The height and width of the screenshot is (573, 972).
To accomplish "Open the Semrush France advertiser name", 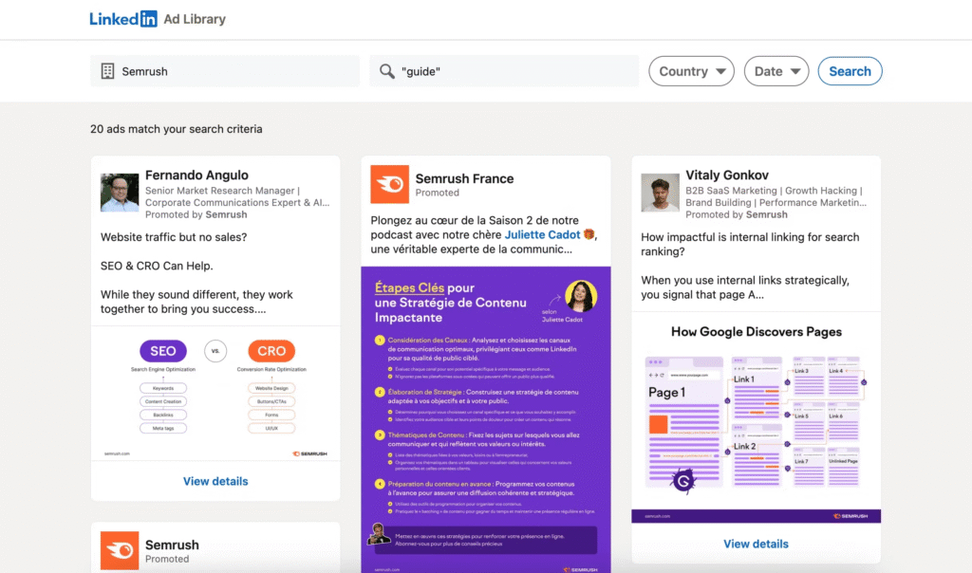I will [x=464, y=178].
